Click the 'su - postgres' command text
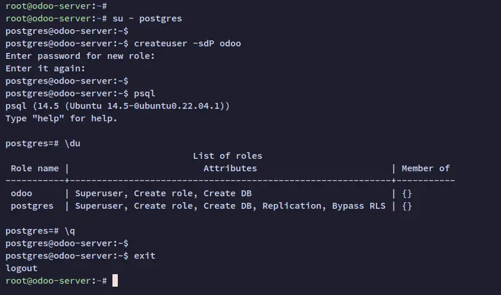 click(147, 18)
